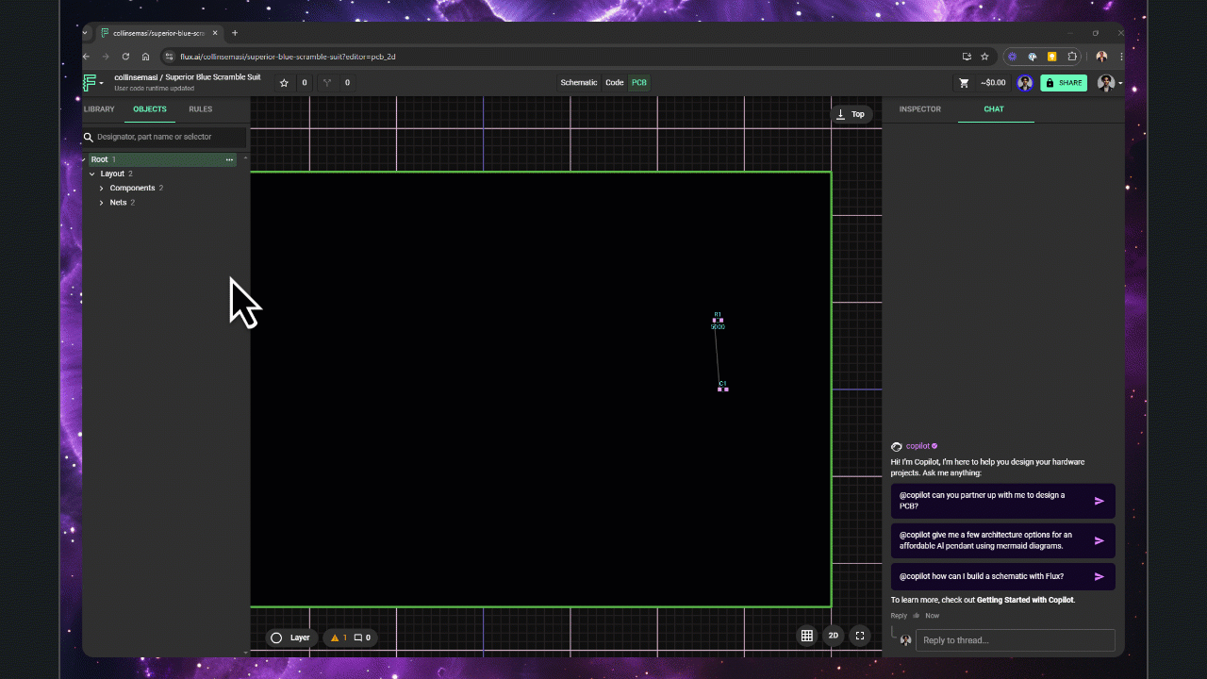Open the Root row three-dot menu

click(x=229, y=160)
